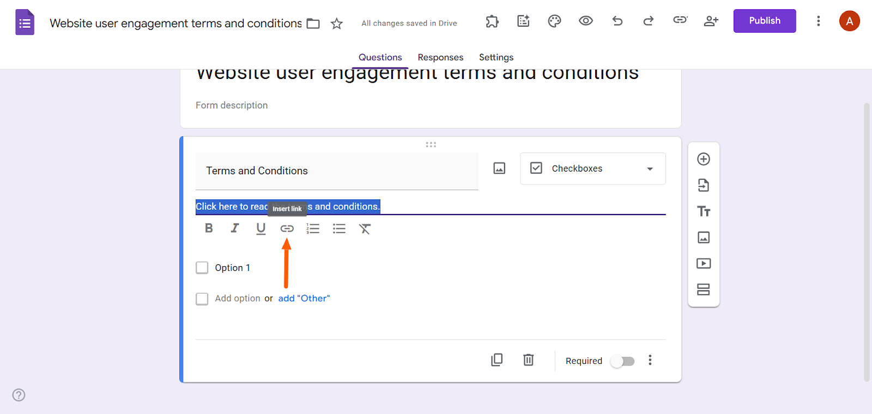Image resolution: width=872 pixels, height=414 pixels.
Task: Click the Insert link icon
Action: [x=287, y=229]
